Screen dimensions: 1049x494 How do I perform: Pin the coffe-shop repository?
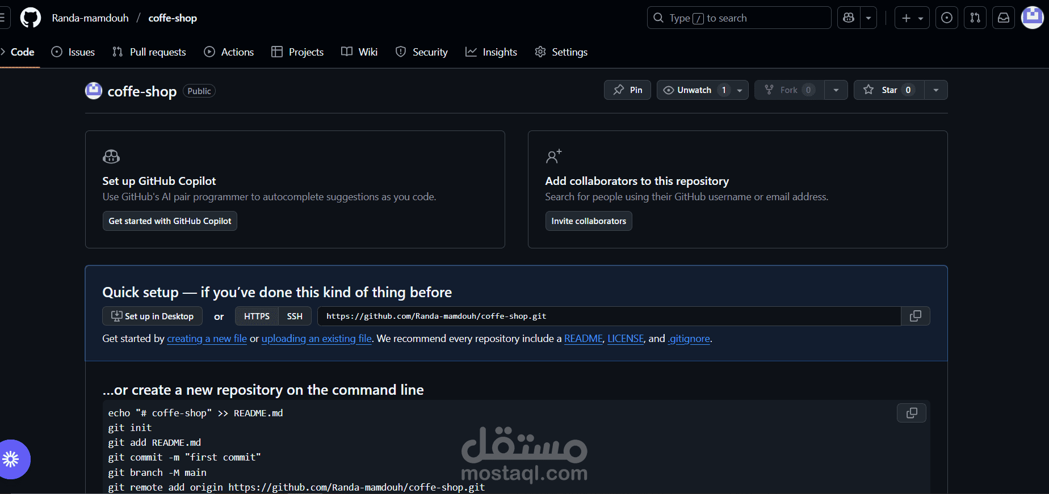pyautogui.click(x=627, y=90)
